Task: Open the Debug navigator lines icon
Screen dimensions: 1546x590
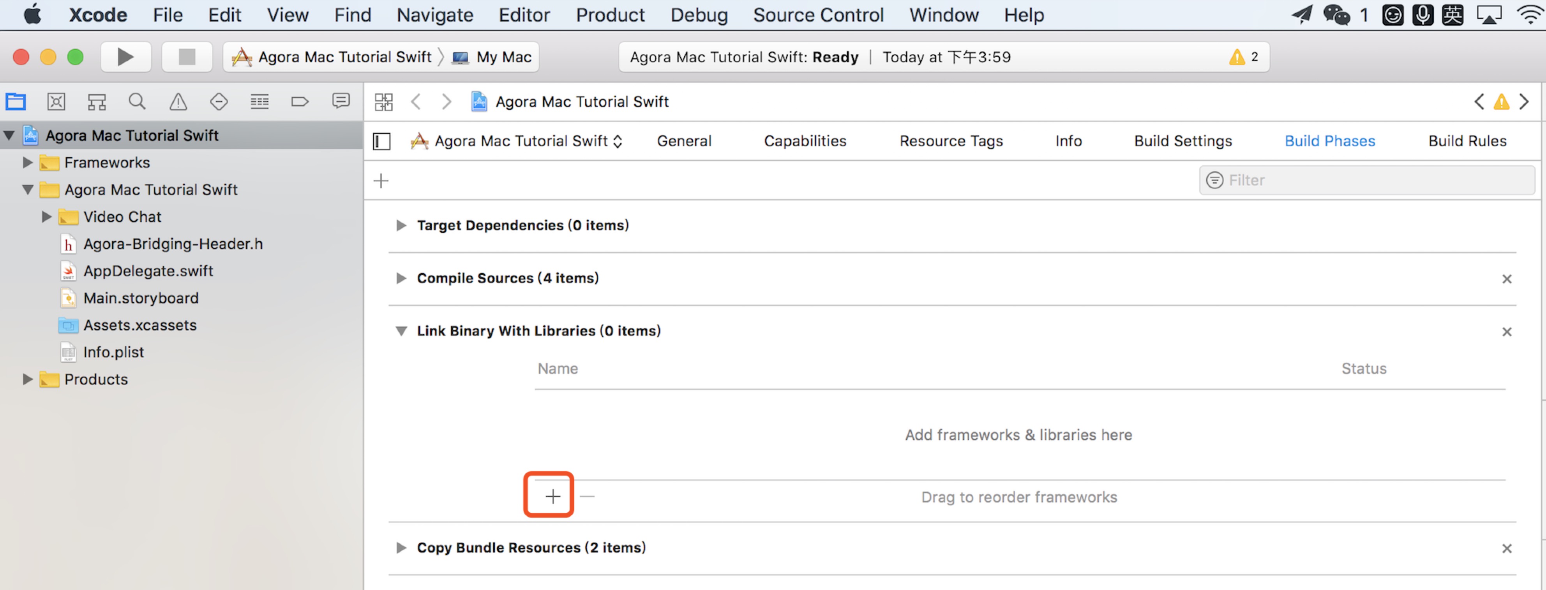Action: tap(259, 101)
